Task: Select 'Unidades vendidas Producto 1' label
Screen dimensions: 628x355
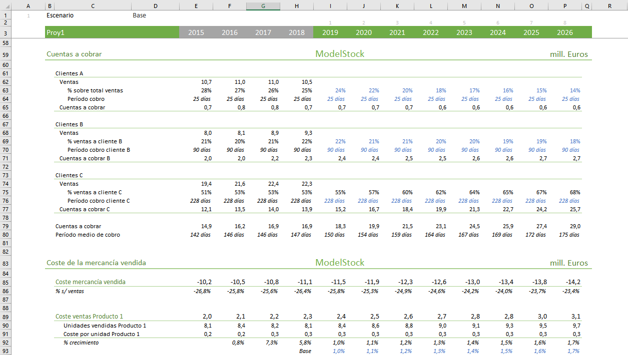Action: 105,326
